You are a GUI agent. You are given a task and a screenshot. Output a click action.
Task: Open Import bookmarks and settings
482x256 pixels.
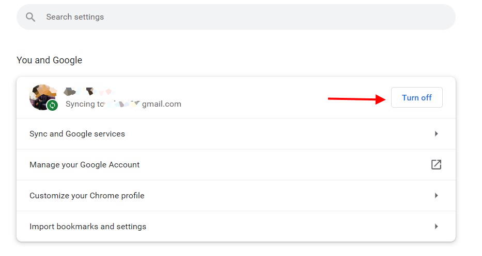[236, 227]
